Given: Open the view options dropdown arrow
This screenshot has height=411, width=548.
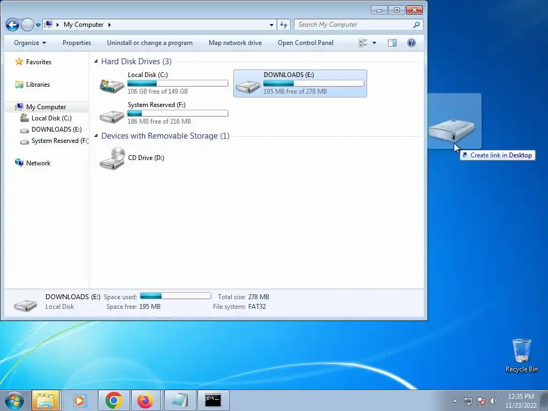Looking at the screenshot, I should pyautogui.click(x=374, y=43).
